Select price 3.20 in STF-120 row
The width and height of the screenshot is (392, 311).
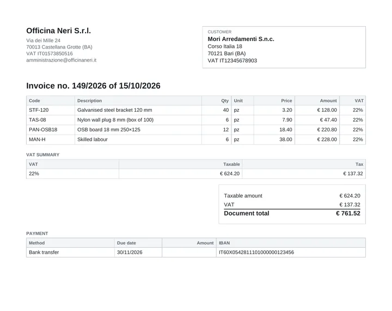click(287, 110)
